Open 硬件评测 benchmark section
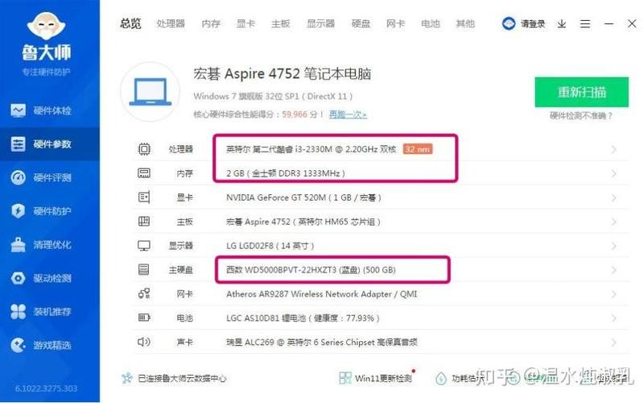This screenshot has height=403, width=644. 41,177
